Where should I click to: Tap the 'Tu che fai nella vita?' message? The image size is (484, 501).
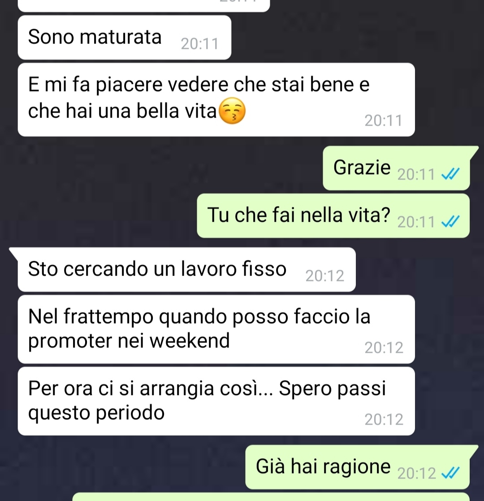point(333,215)
